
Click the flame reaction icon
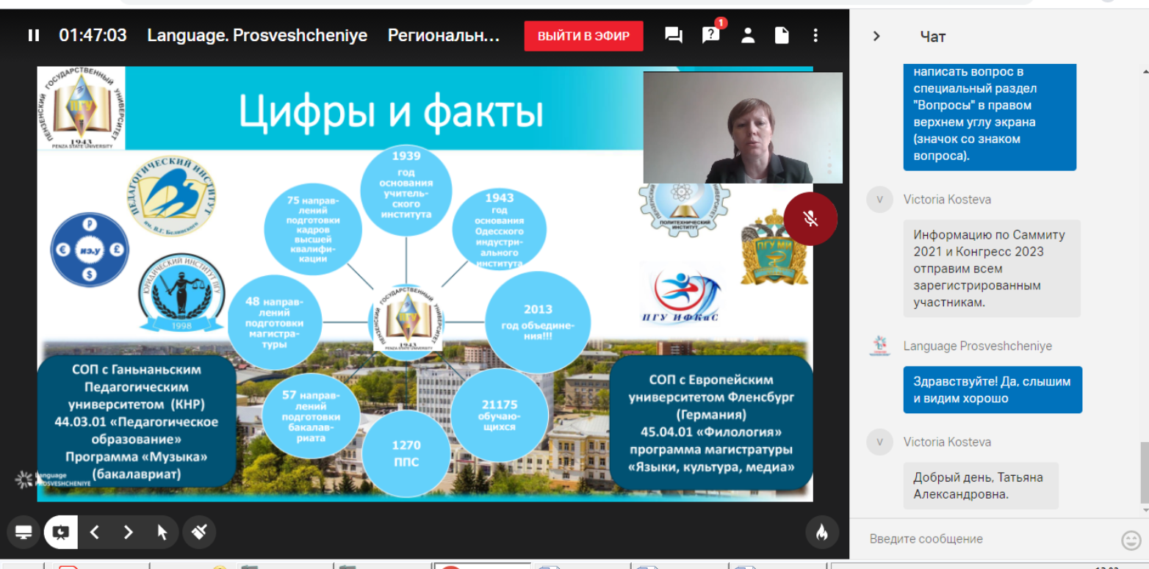tap(821, 532)
